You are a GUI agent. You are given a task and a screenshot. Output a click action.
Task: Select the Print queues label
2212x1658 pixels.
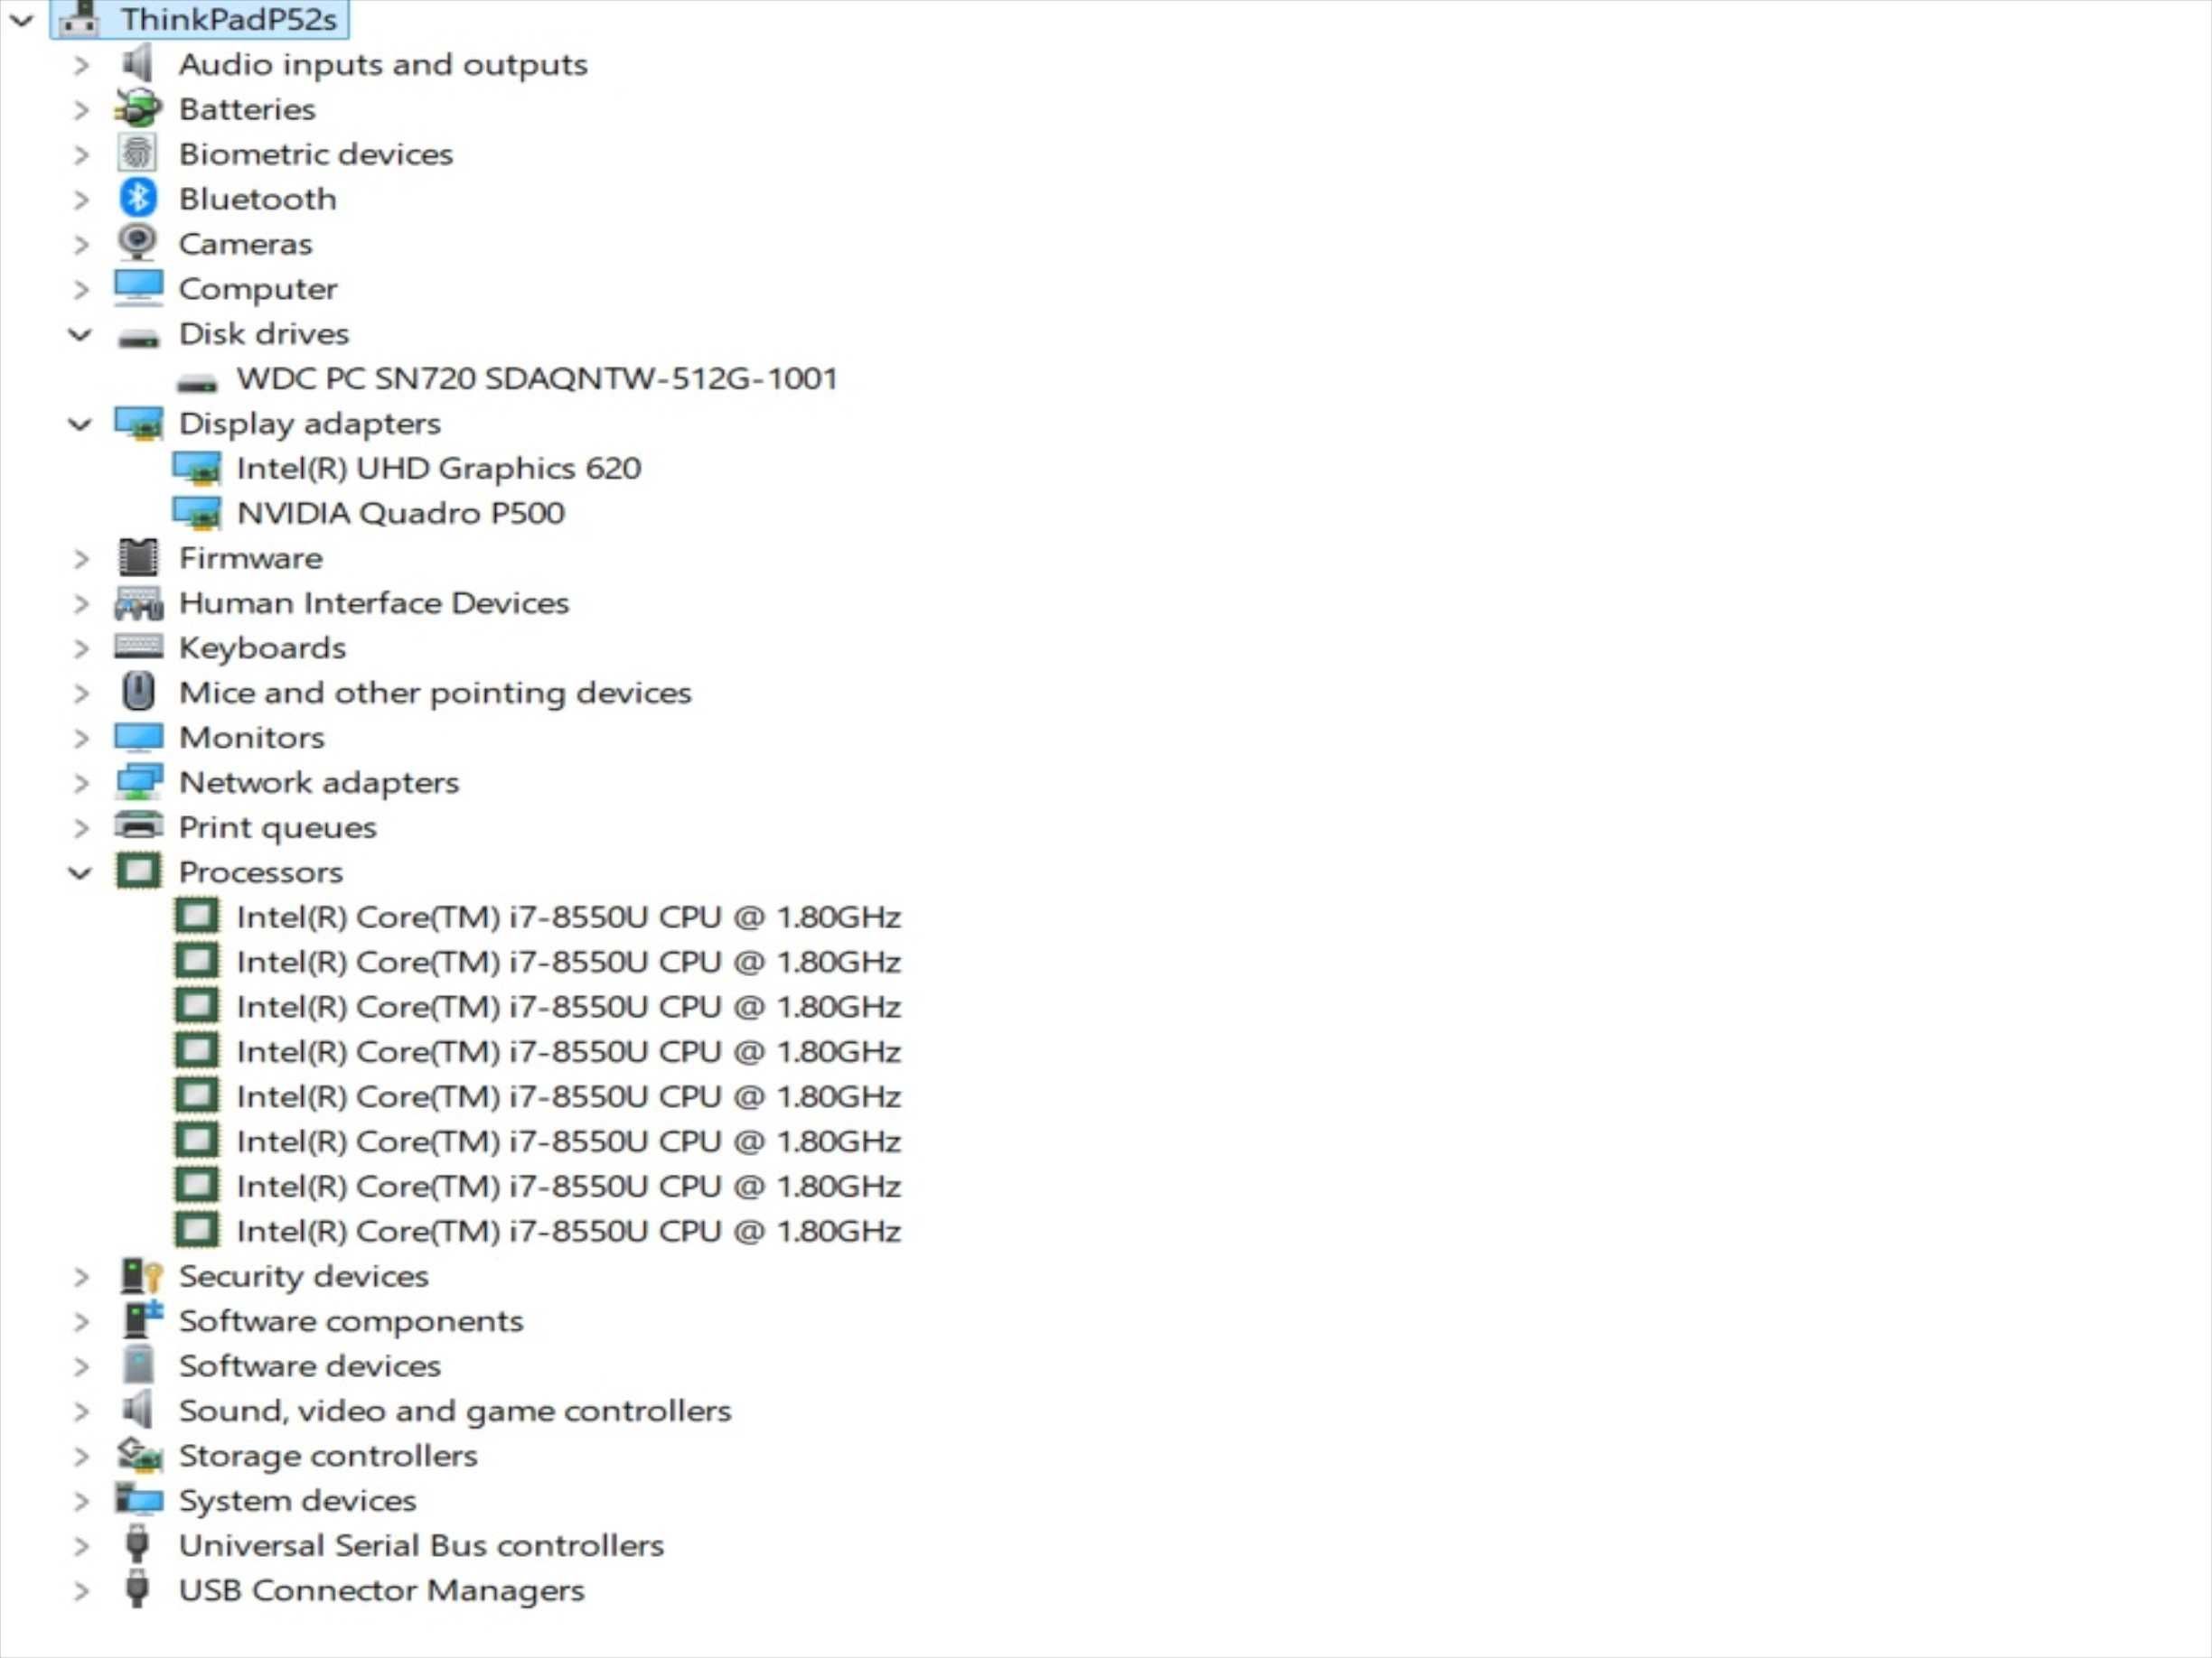[278, 827]
